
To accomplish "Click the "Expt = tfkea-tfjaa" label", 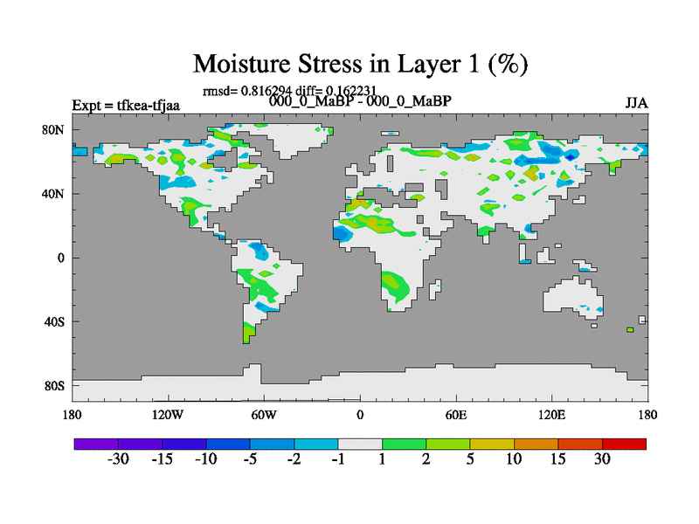I will (126, 106).
